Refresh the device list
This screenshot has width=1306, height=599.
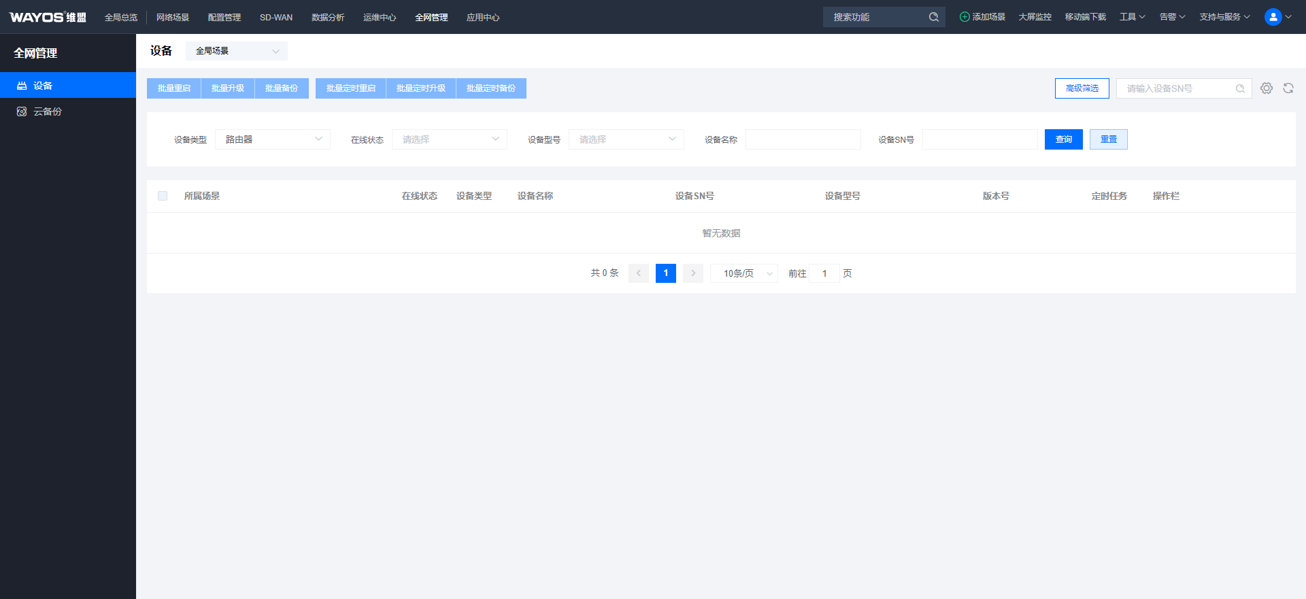click(x=1288, y=88)
